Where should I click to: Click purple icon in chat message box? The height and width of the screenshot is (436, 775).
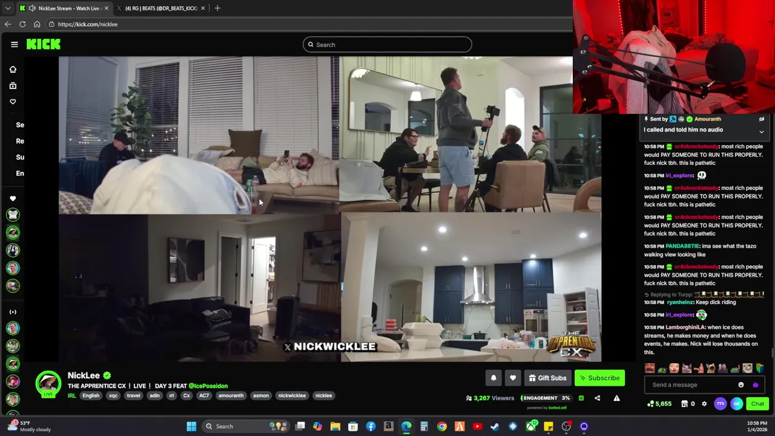pos(755,385)
